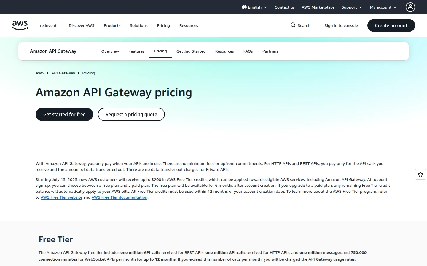Open the top navigation Resources menu
This screenshot has width=427, height=266.
[x=189, y=25]
